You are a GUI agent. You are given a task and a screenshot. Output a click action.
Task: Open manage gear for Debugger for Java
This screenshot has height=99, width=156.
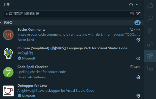(138, 96)
